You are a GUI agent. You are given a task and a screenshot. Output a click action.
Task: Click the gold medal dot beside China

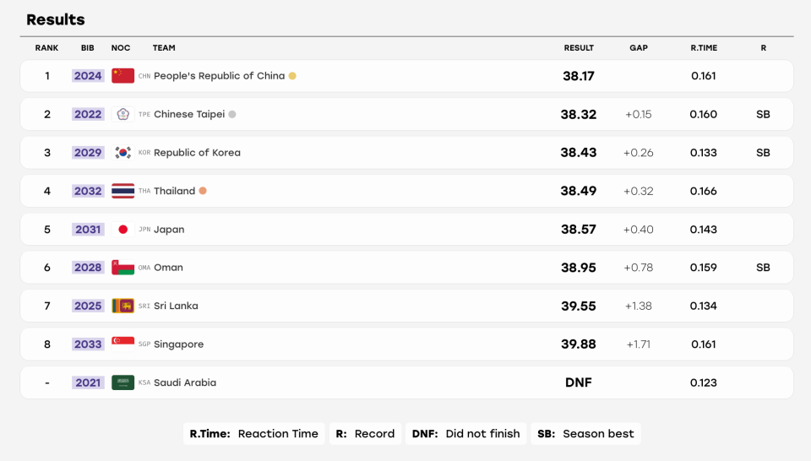pyautogui.click(x=292, y=76)
